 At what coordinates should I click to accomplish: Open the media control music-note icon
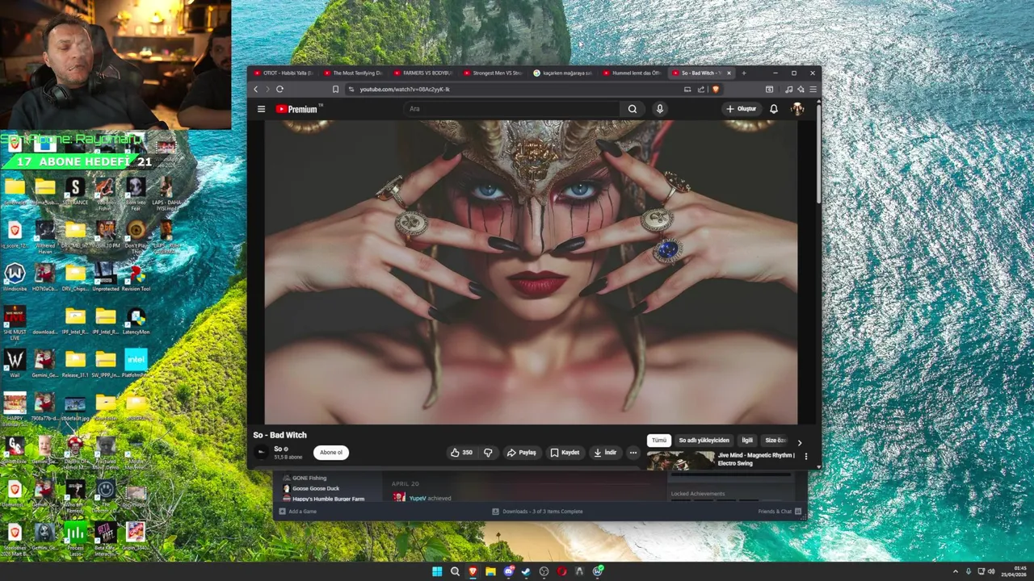coord(789,89)
